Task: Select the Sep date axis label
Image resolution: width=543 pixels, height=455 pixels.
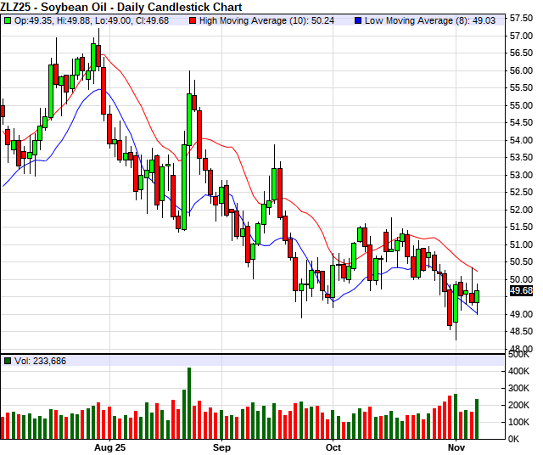Action: click(222, 447)
